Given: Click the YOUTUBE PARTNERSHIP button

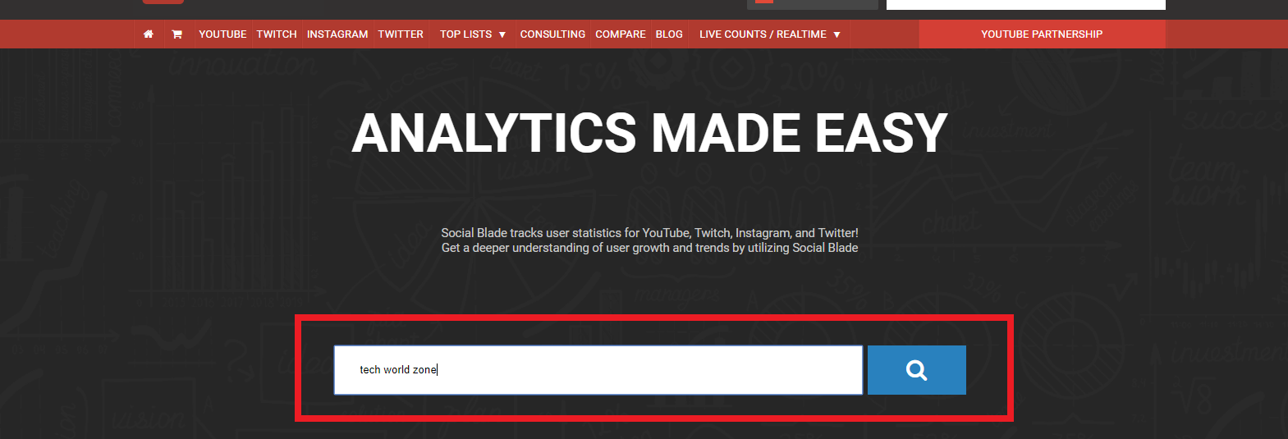Looking at the screenshot, I should 1042,34.
